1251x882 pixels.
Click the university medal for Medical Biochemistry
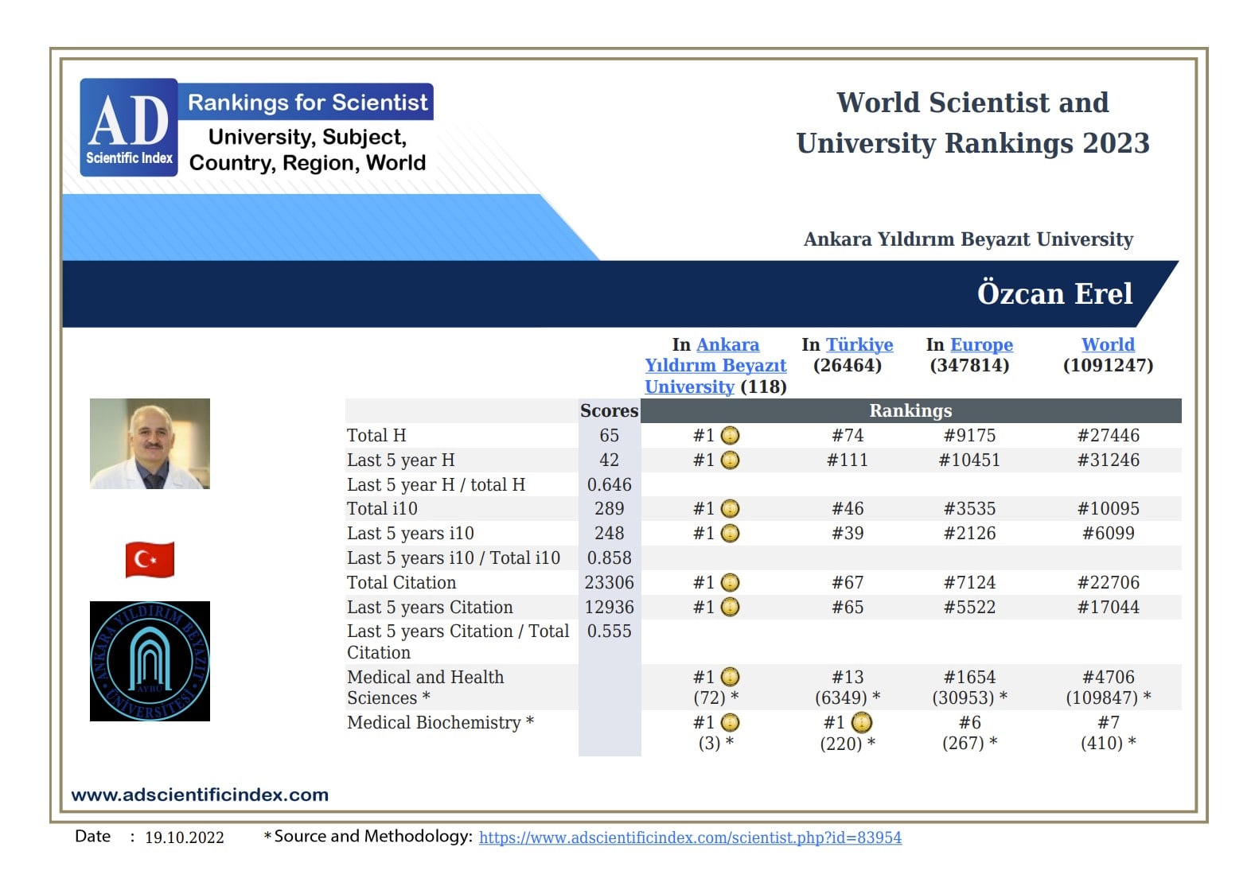point(730,723)
